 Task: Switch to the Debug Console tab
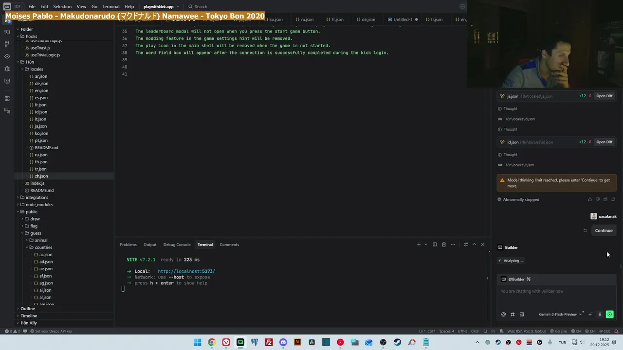[x=177, y=245]
